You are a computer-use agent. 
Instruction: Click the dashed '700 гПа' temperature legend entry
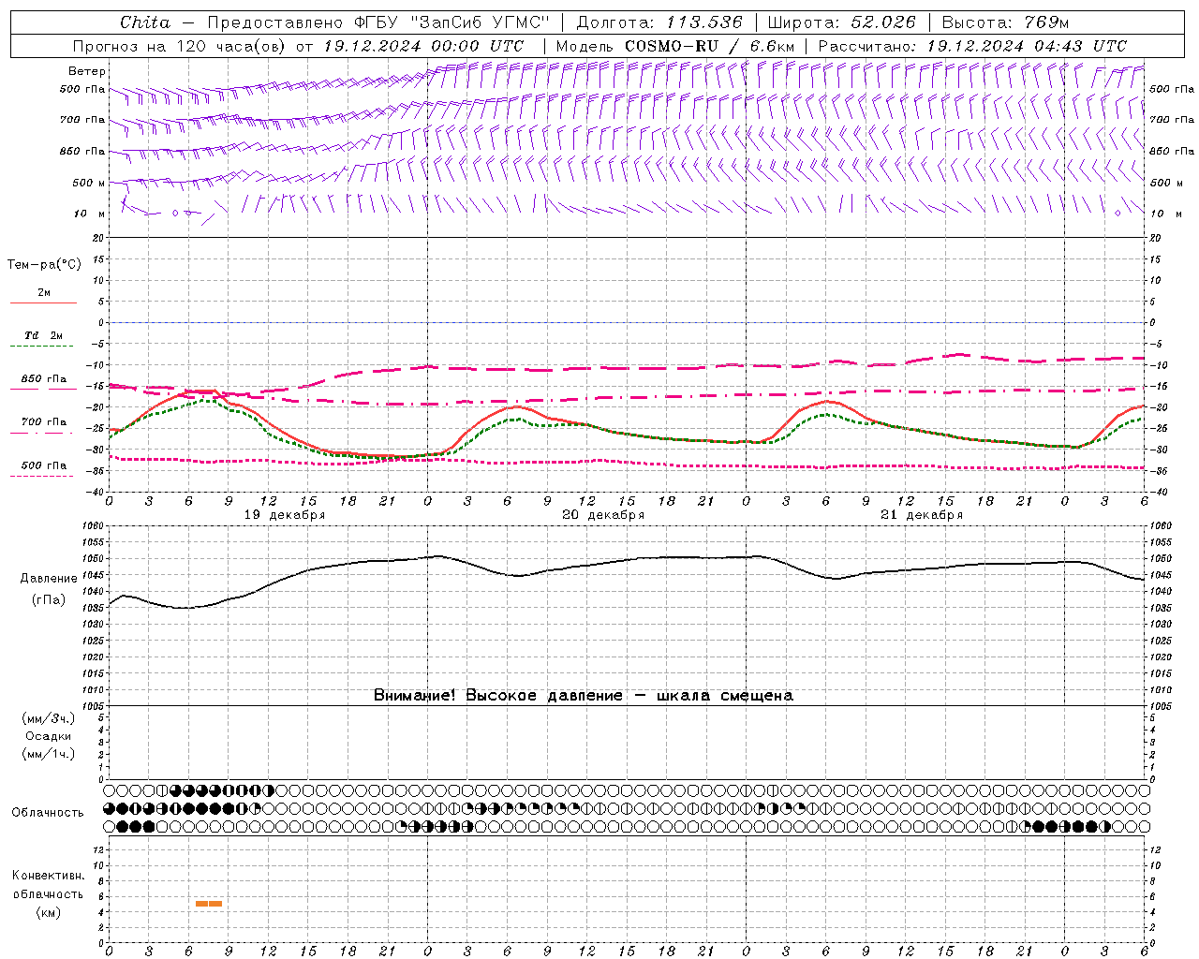[x=44, y=422]
